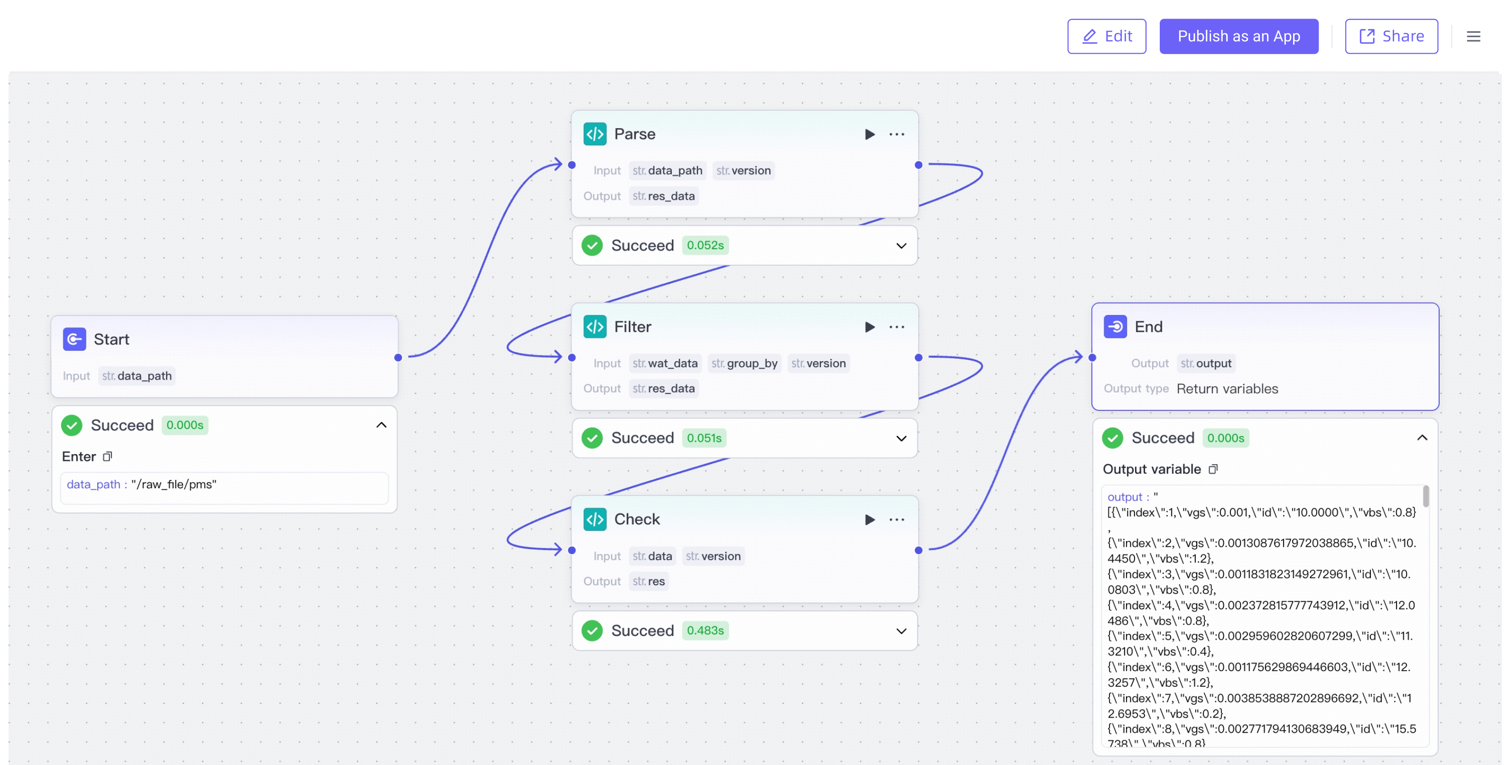Expand the Filter node Succeed result
Screen dimensions: 1509x765
pyautogui.click(x=901, y=438)
